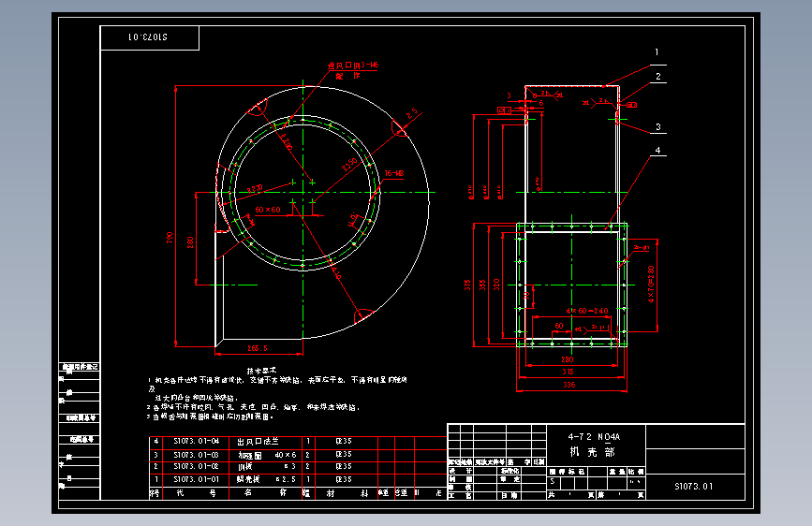This screenshot has height=526, width=812.
Task: Select part balloon number 4 leader label
Action: (x=657, y=151)
